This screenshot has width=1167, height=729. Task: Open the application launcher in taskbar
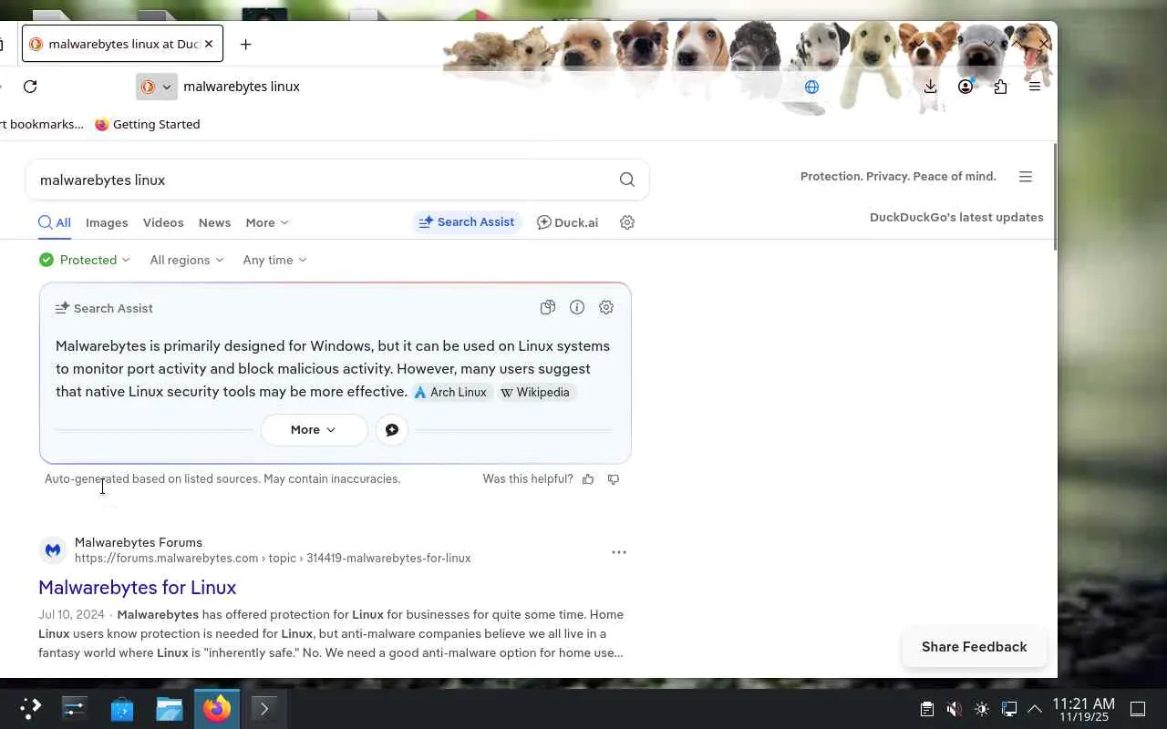pyautogui.click(x=30, y=708)
